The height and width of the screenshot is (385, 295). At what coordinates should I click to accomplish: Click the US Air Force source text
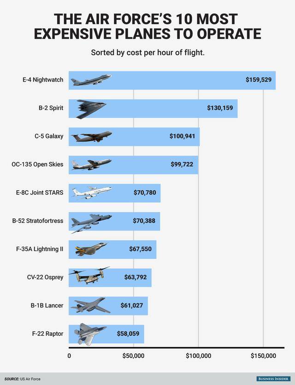[30, 379]
